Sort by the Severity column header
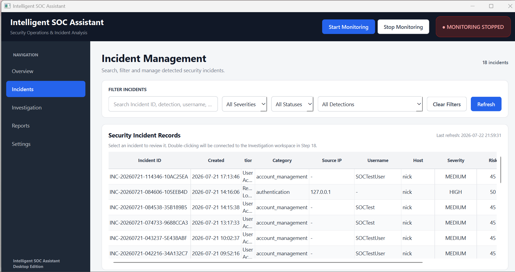Image resolution: width=515 pixels, height=272 pixels. point(456,160)
